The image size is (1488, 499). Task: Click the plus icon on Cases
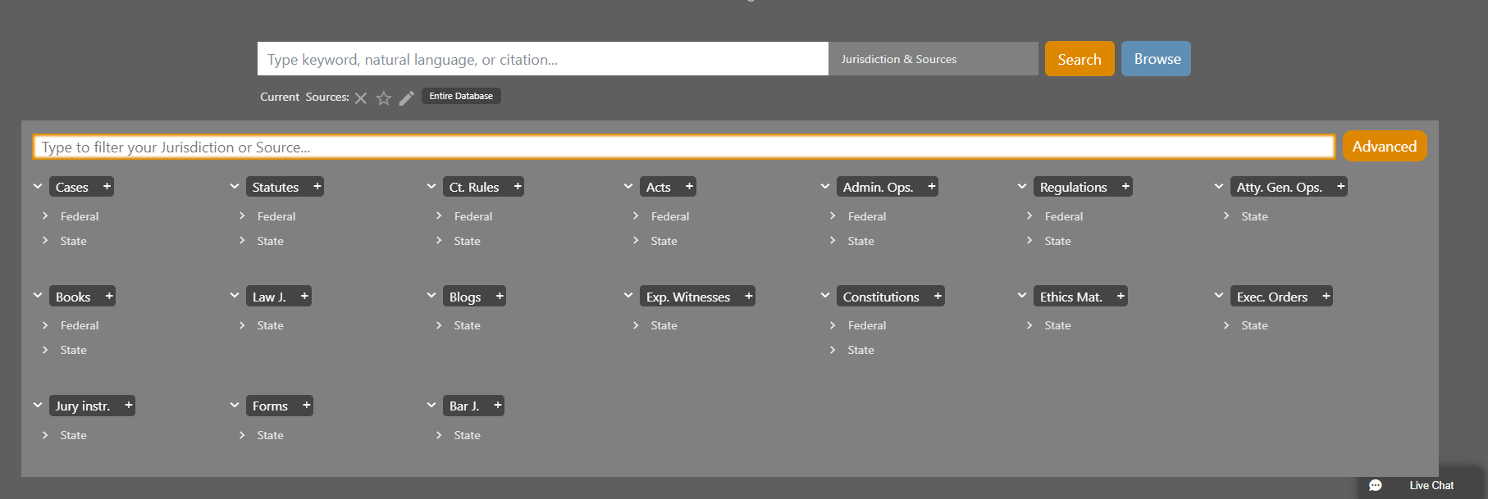pos(107,187)
